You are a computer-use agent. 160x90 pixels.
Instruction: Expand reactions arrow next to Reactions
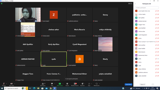coord(85,84)
